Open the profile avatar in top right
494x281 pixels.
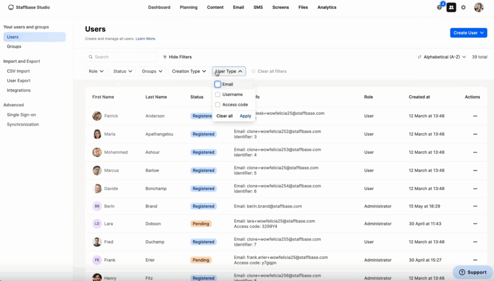pyautogui.click(x=479, y=7)
